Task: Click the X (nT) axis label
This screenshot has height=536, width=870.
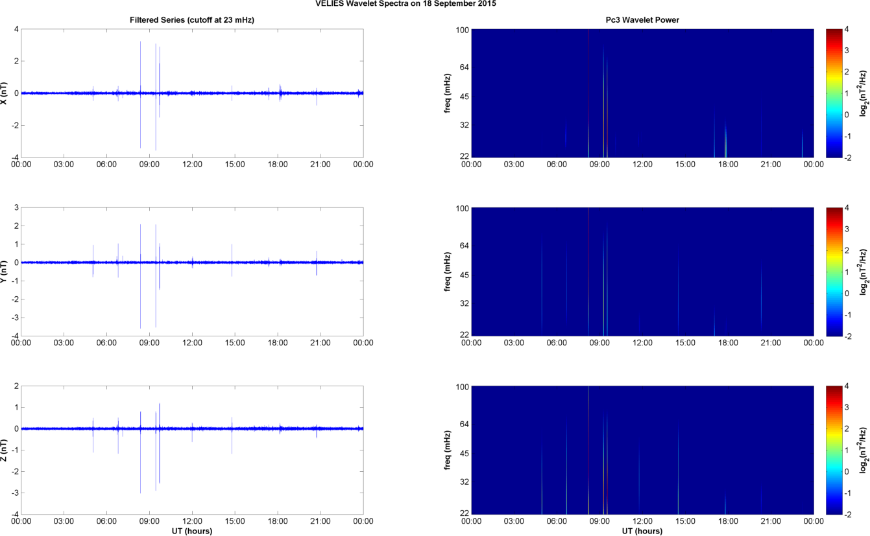Action: (x=5, y=93)
